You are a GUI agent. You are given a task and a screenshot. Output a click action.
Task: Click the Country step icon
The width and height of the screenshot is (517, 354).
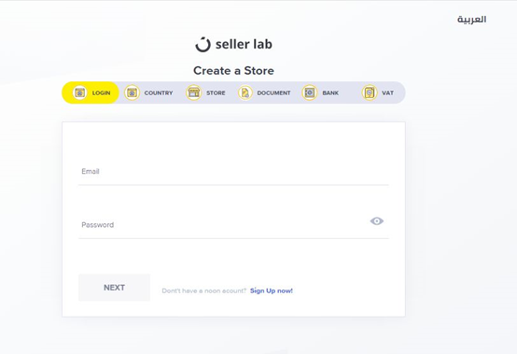pos(132,92)
